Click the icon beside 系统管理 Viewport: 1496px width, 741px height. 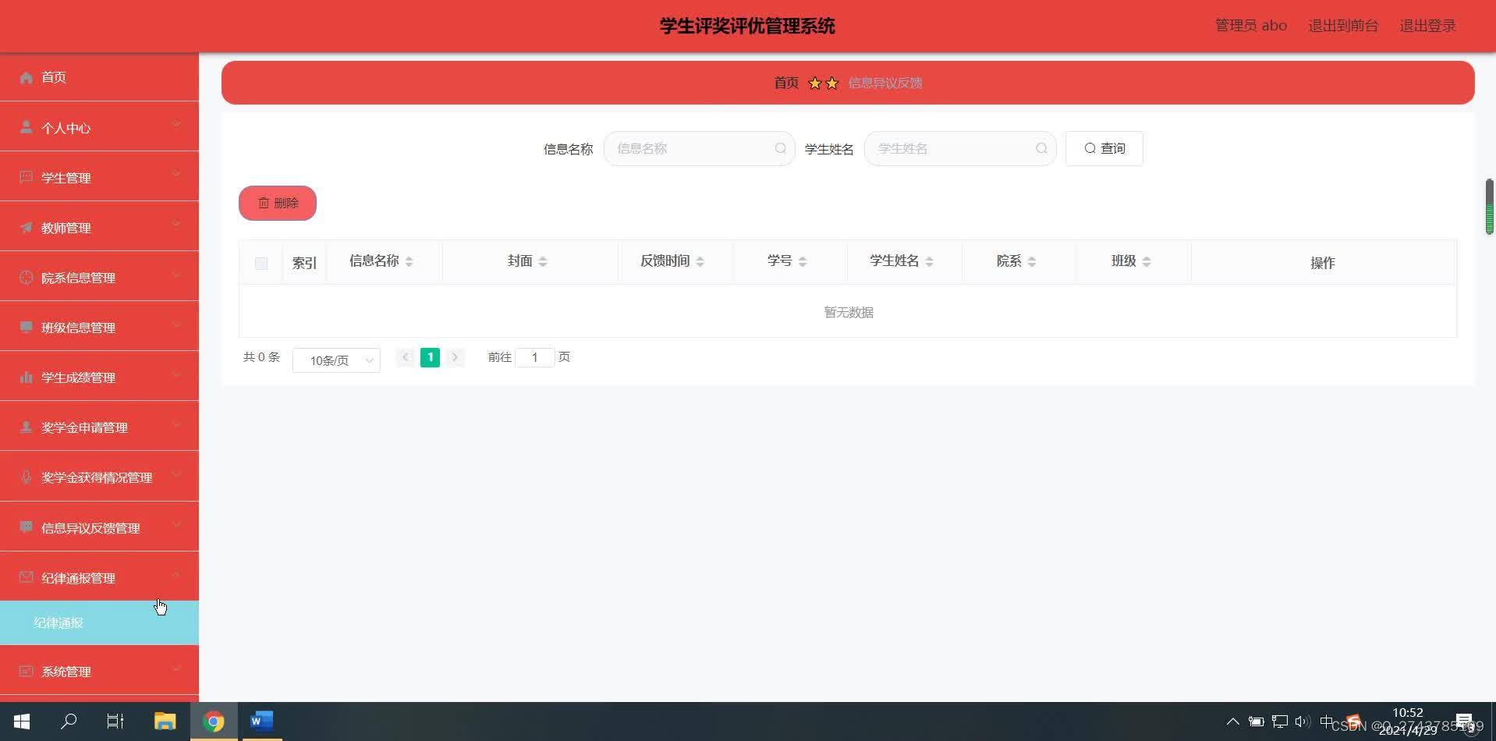(27, 671)
